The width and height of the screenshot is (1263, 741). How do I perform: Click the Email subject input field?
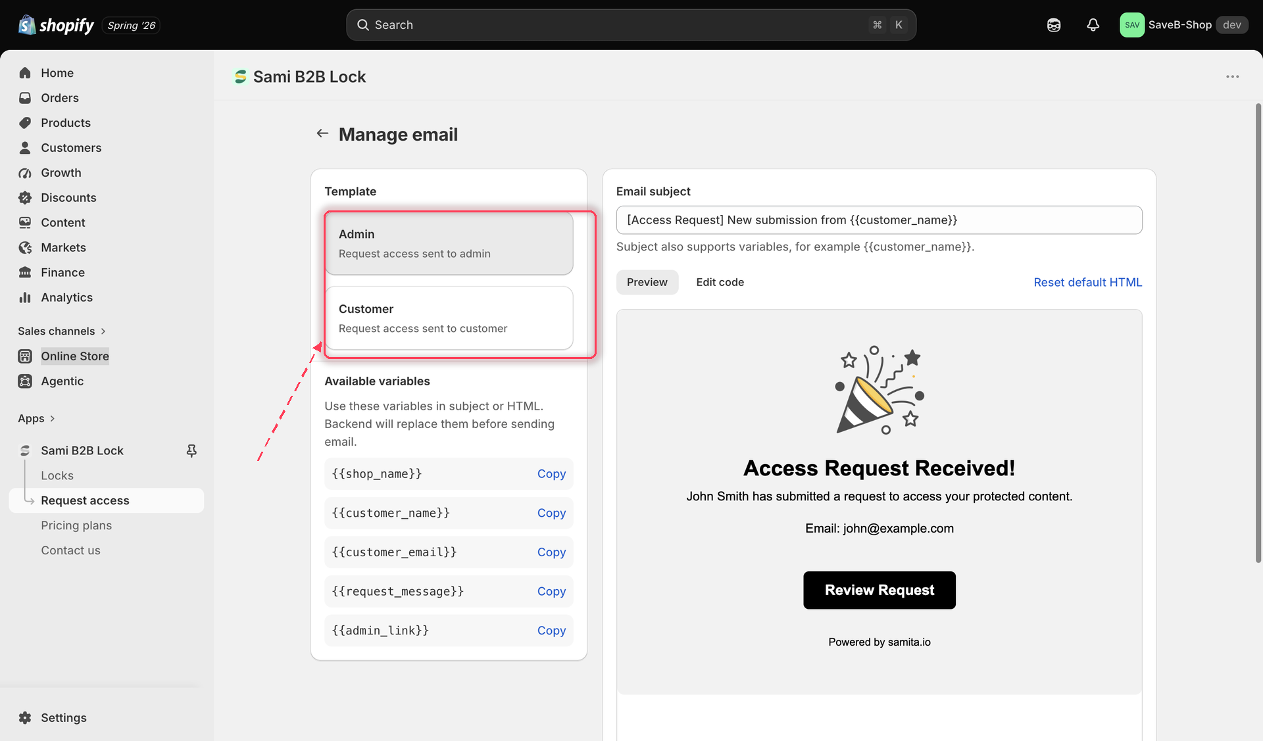point(879,220)
